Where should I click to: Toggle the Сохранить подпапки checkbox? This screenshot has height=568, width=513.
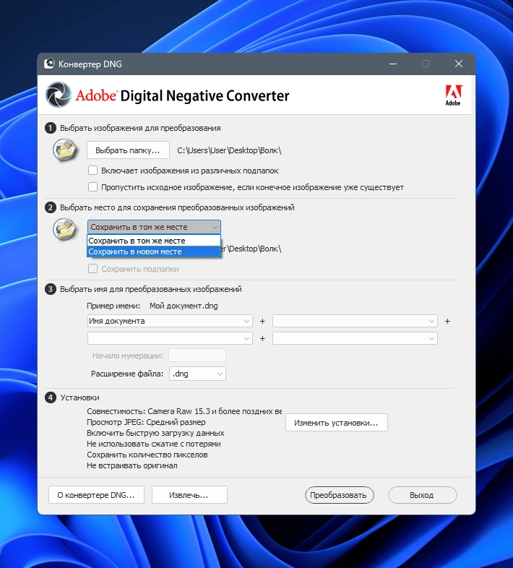coord(93,269)
